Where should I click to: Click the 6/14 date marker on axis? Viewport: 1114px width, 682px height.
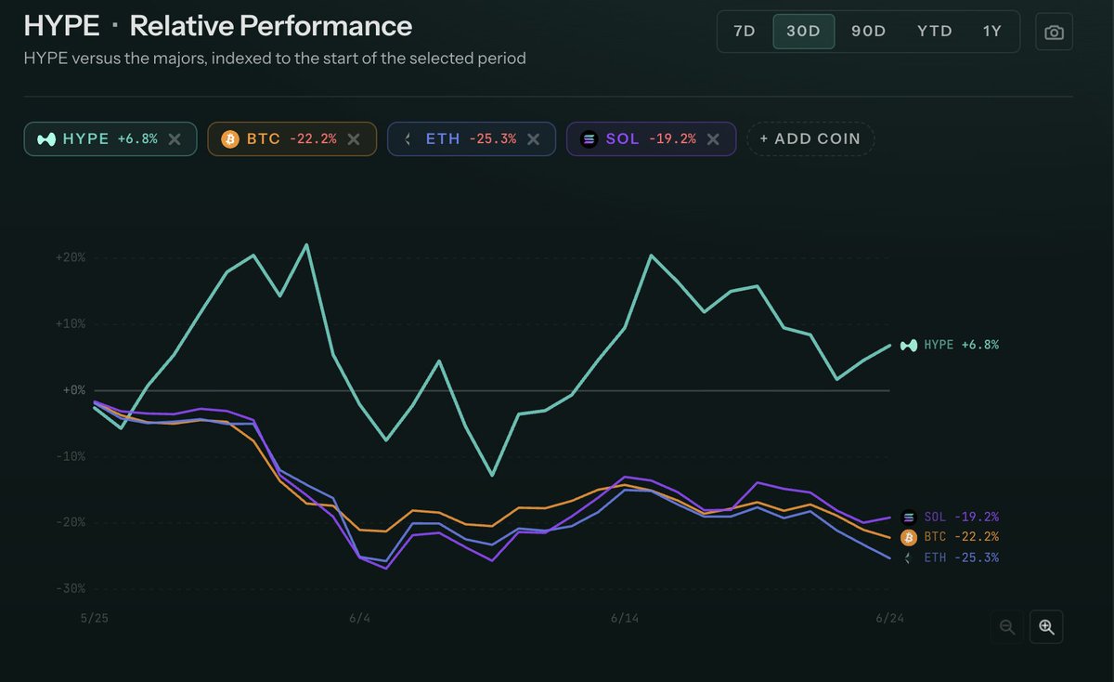(626, 619)
